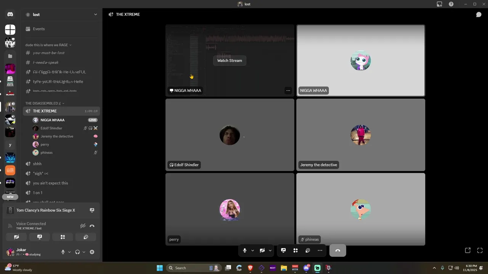
Task: Pop out the call window
Action: pos(468,250)
